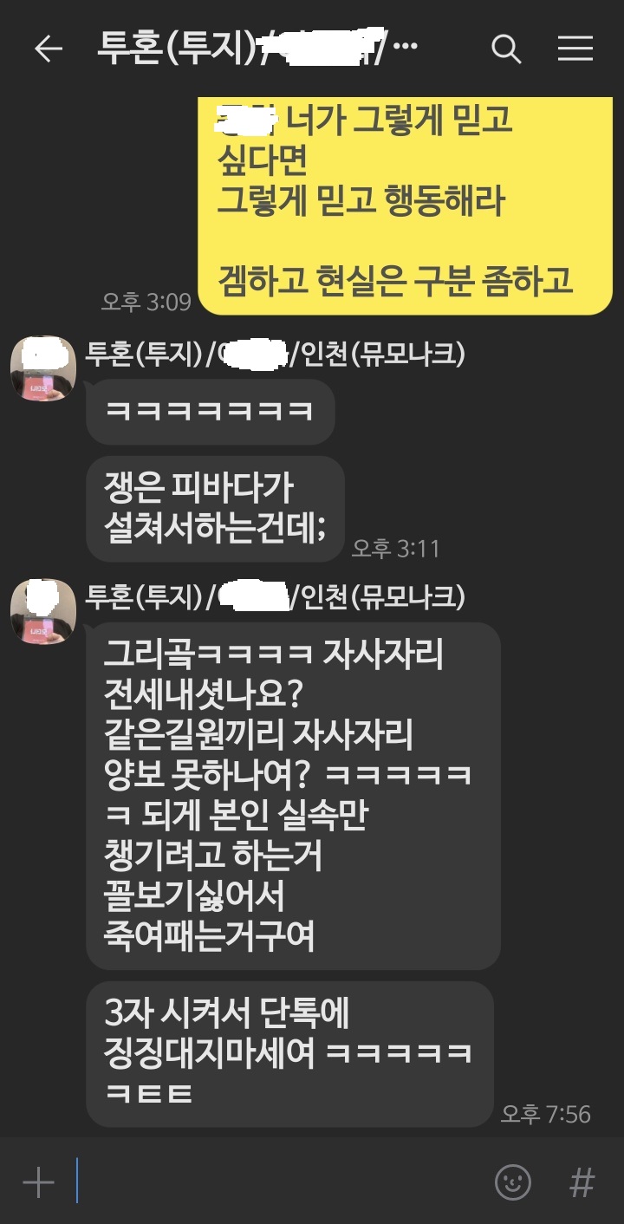Viewport: 624px width, 1224px height.
Task: Go back using the left arrow icon
Action: tap(49, 49)
